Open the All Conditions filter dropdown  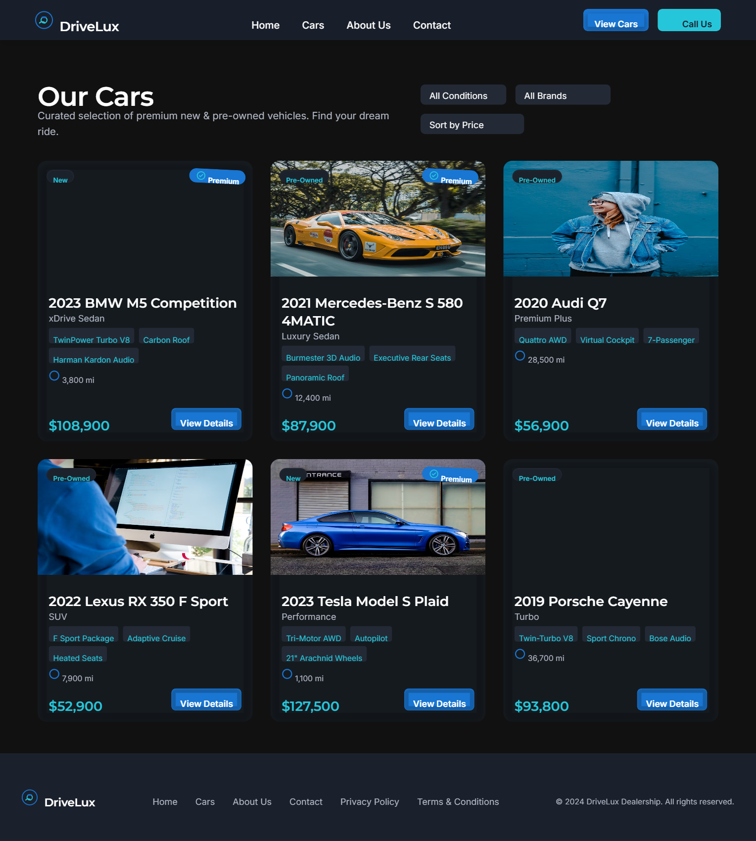click(463, 95)
